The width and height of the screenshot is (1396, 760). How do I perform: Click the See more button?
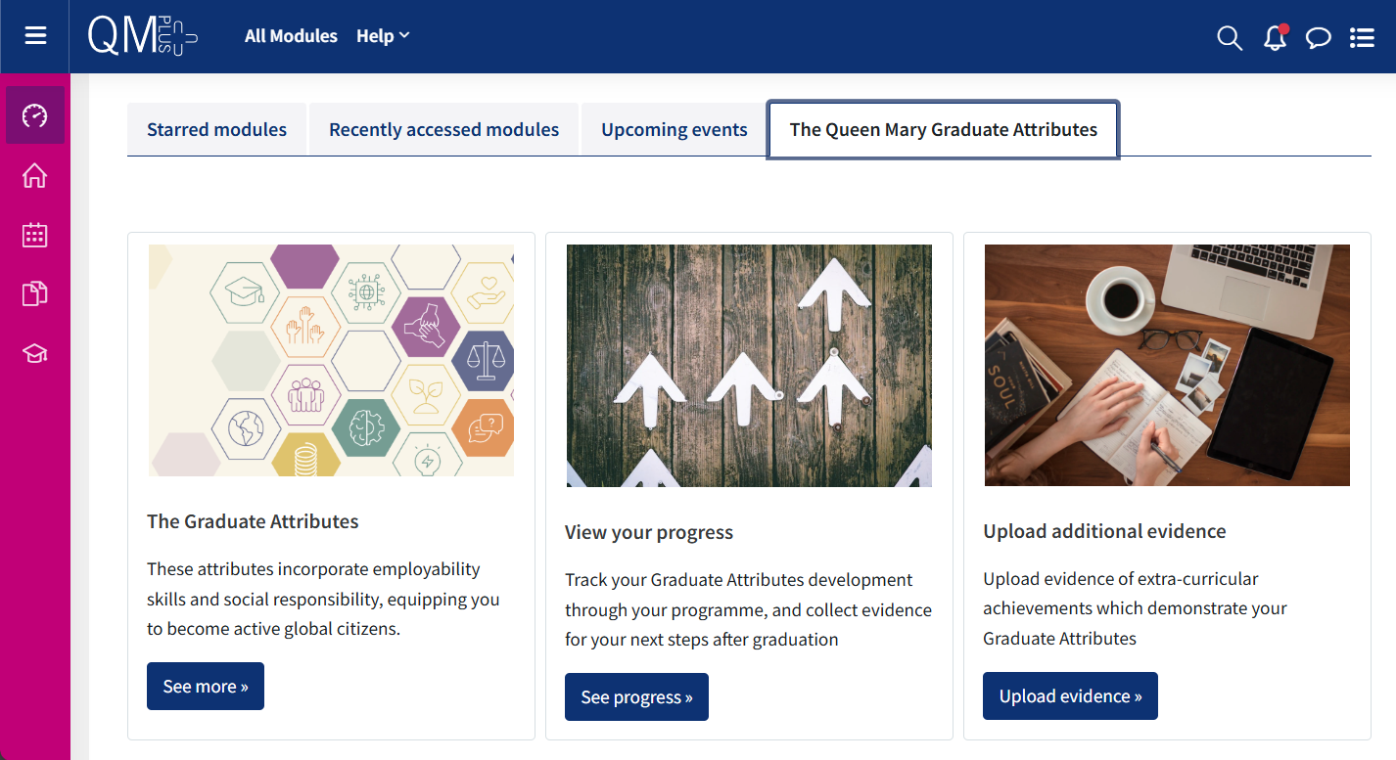point(205,686)
